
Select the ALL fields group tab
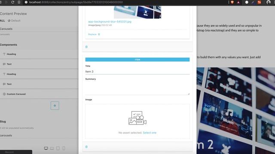pos(3,21)
